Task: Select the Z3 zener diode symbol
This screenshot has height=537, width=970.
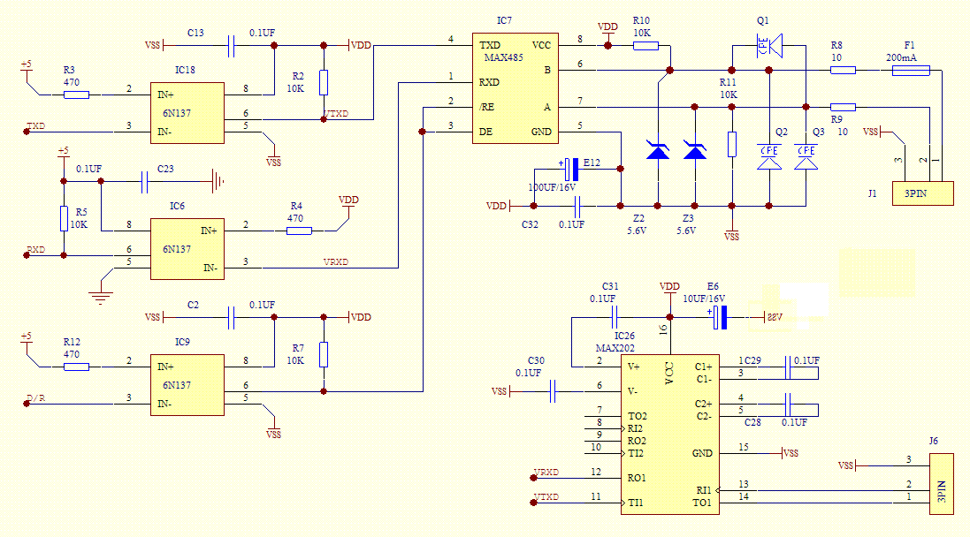Action: click(695, 151)
